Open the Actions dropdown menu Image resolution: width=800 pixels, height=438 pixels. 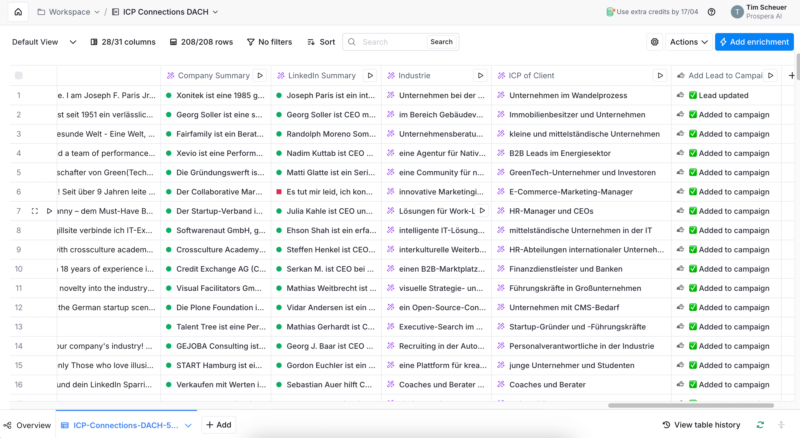coord(689,42)
